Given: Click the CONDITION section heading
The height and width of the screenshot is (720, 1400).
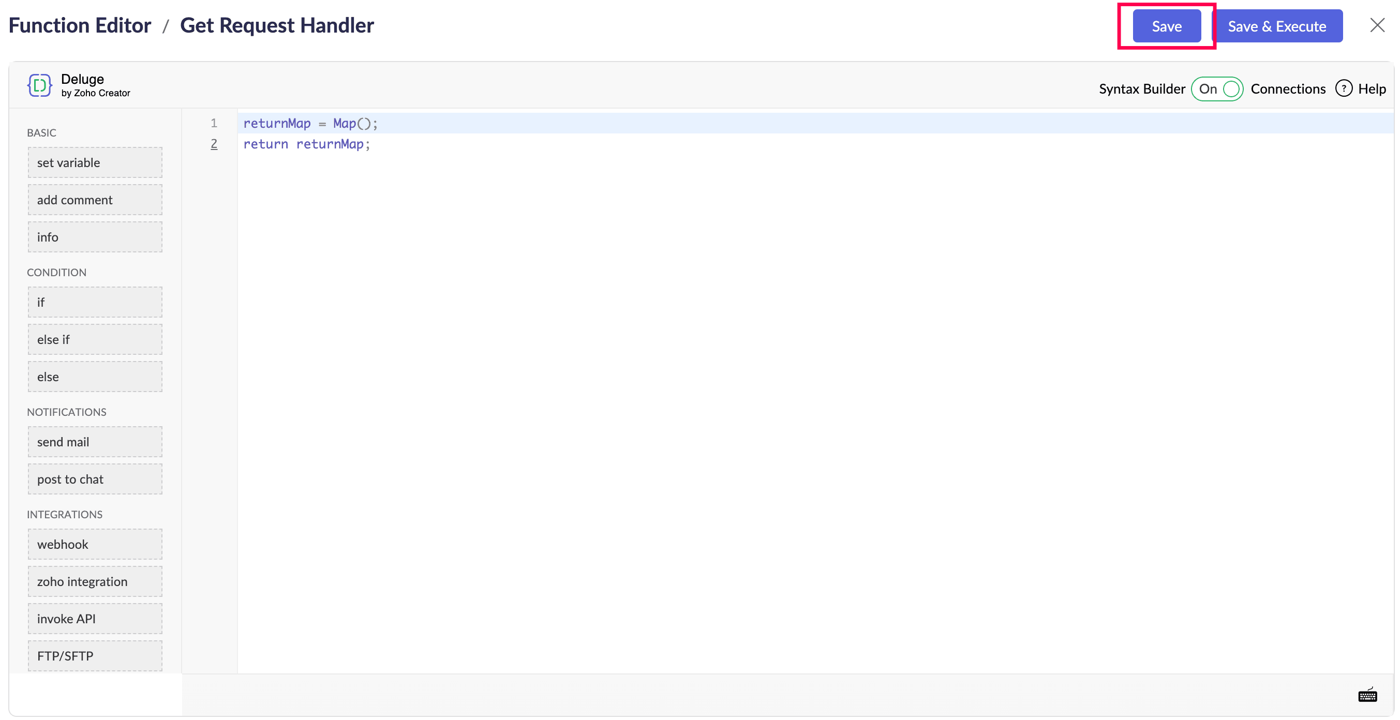Looking at the screenshot, I should point(56,272).
